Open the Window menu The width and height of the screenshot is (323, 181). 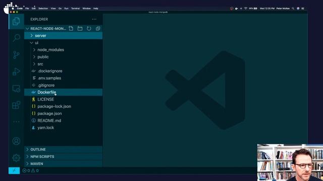(86, 9)
